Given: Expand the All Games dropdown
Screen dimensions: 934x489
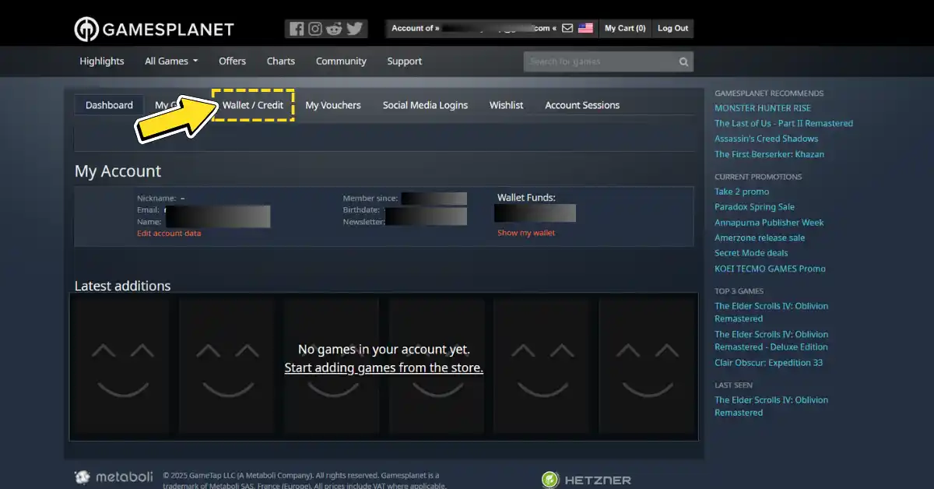Looking at the screenshot, I should point(171,62).
